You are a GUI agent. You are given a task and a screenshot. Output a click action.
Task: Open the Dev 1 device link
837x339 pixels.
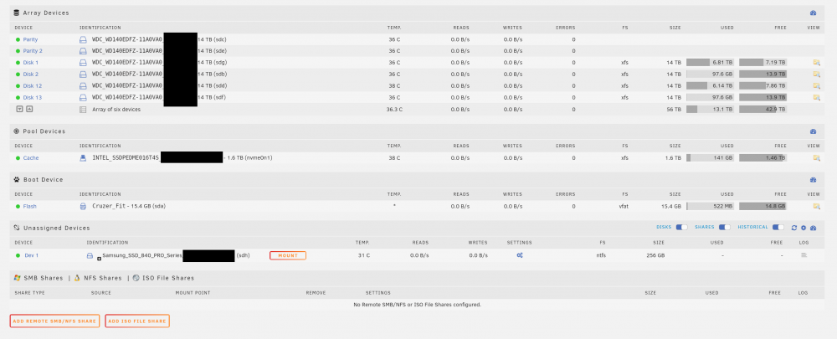coord(32,256)
